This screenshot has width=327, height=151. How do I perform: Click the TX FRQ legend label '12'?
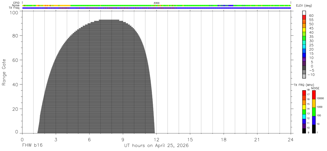[308, 118]
